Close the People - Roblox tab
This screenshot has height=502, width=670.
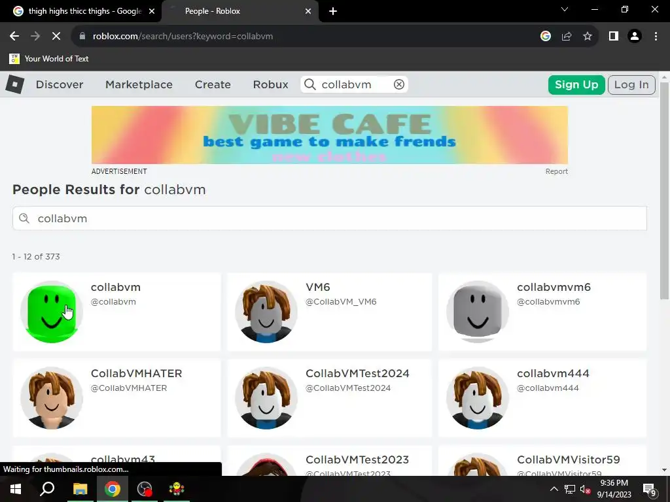(x=308, y=11)
